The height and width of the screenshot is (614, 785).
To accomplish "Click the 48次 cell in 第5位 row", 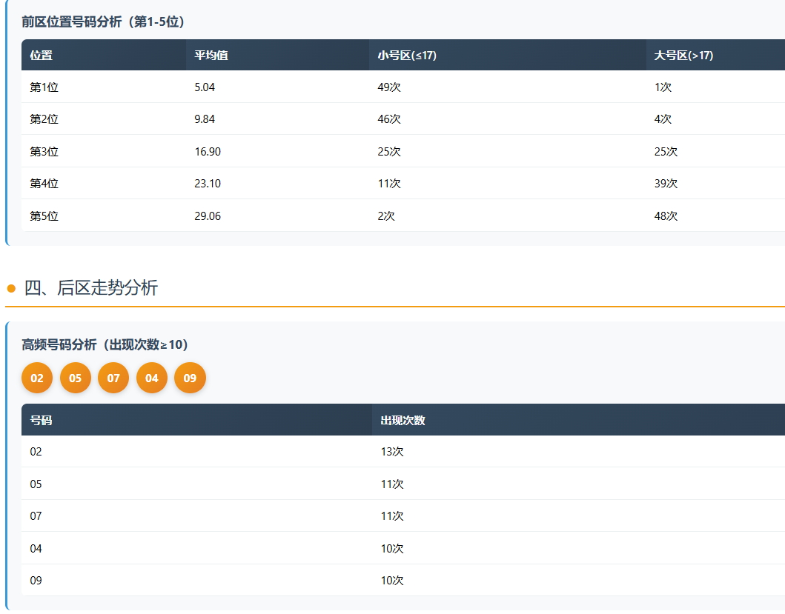I will click(x=666, y=216).
